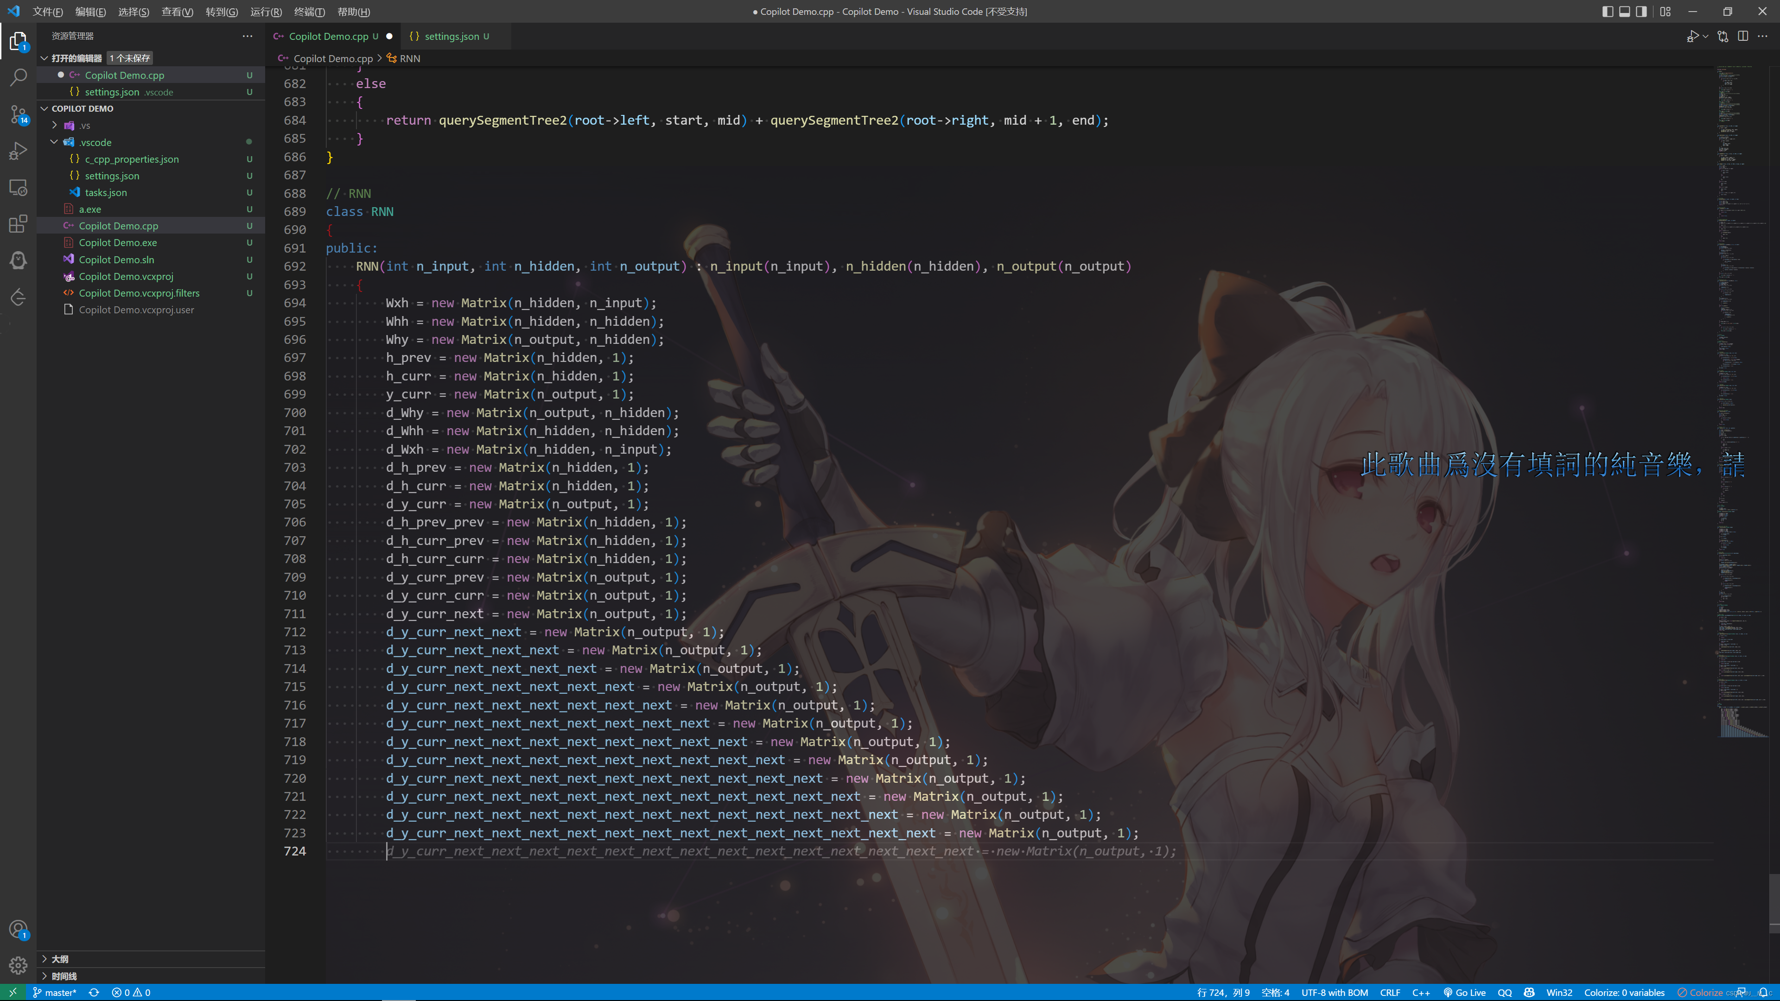
Task: Toggle secondary side bar layout icon
Action: (x=1641, y=11)
